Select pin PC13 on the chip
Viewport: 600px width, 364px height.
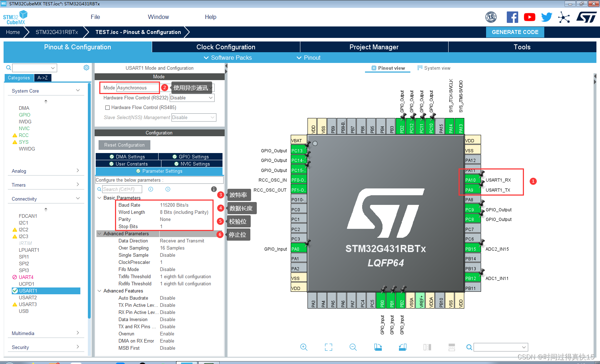(299, 151)
